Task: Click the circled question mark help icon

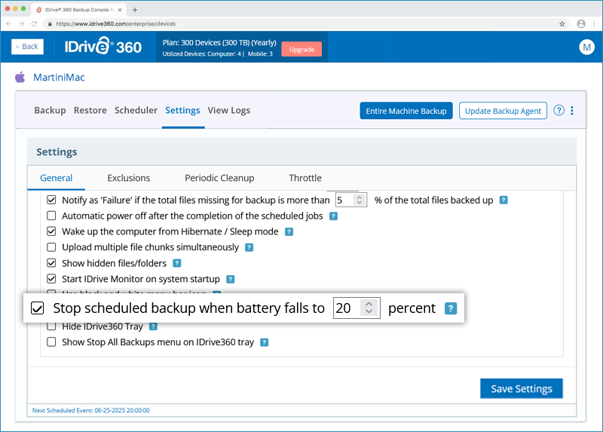Action: [x=559, y=110]
